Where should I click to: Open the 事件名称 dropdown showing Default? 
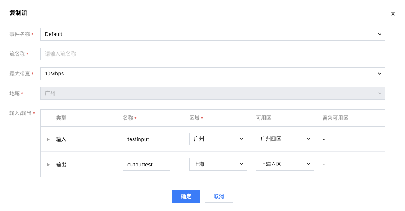212,34
